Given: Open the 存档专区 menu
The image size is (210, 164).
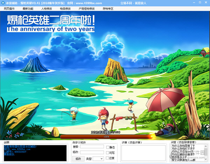Looking at the screenshot, I should click(x=108, y=9).
